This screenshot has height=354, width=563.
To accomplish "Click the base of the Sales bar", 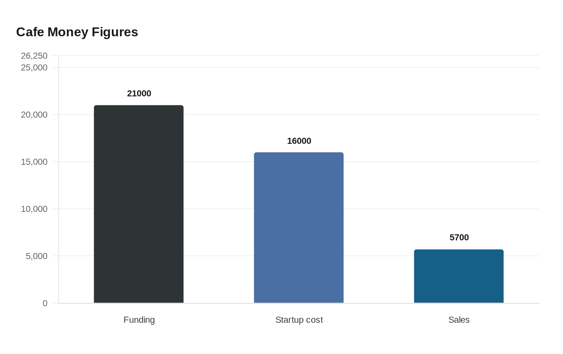I will click(459, 302).
